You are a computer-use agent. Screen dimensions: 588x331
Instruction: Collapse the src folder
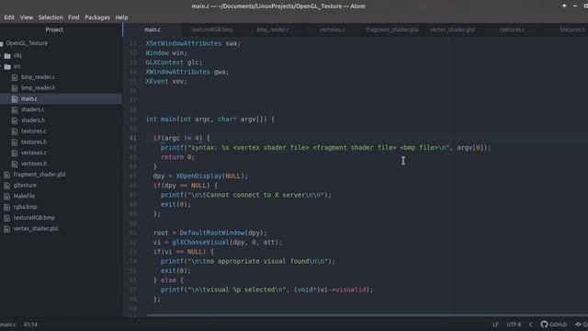click(17, 66)
